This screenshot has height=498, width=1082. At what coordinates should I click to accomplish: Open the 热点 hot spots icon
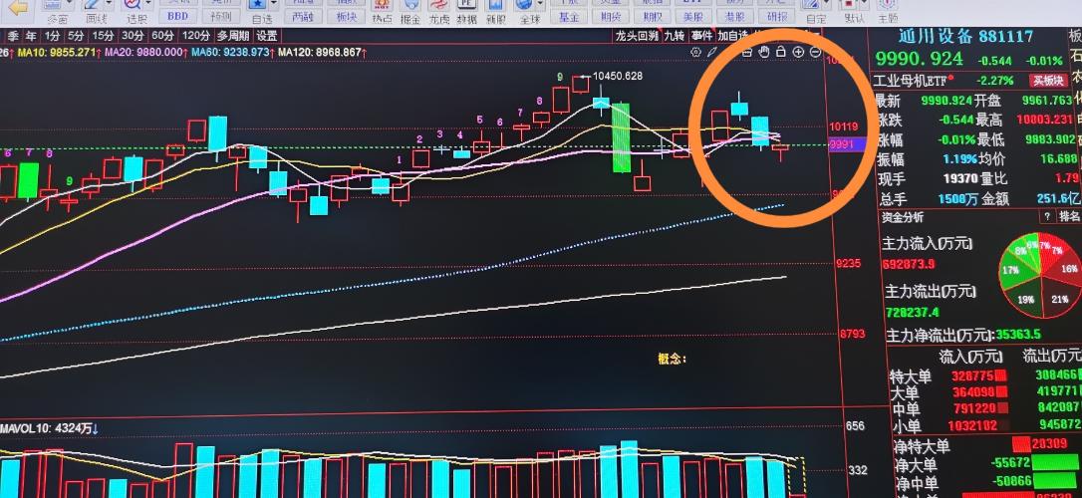(x=381, y=12)
